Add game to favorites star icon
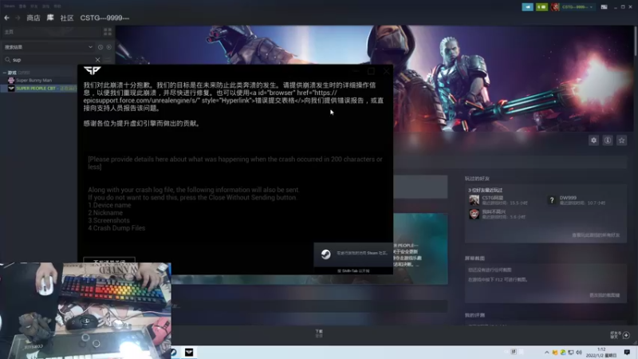Image resolution: width=638 pixels, height=359 pixels. point(621,140)
